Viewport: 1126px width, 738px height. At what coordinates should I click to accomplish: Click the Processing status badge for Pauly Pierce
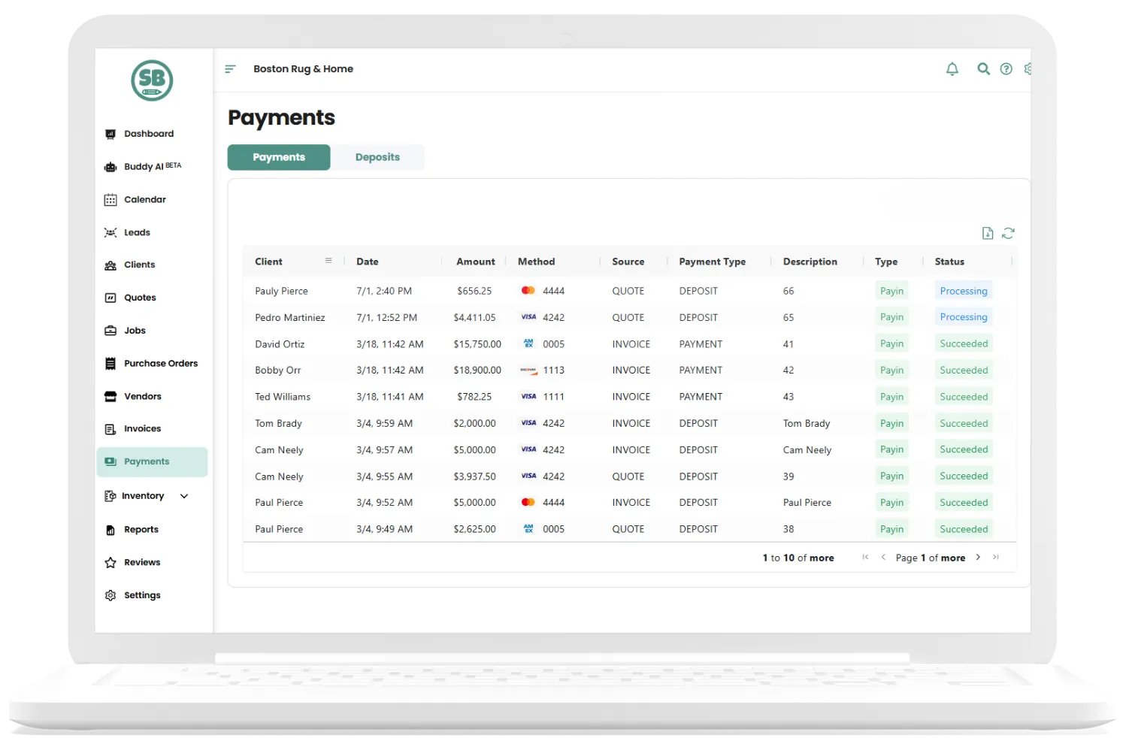(964, 290)
